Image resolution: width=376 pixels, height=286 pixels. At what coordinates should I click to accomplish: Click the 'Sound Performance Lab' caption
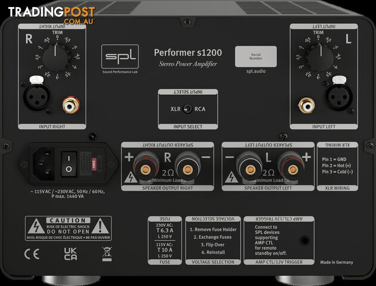[x=120, y=71]
